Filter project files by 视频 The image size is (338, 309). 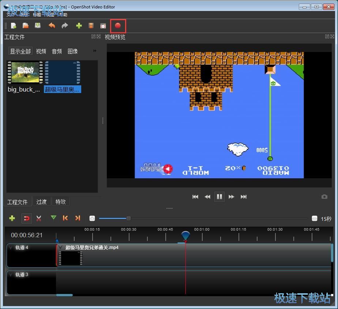(41, 51)
